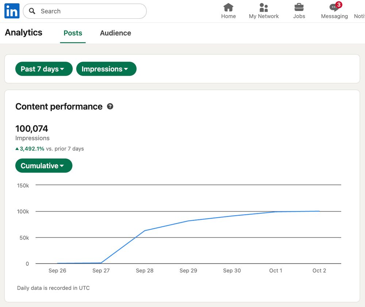Image resolution: width=365 pixels, height=307 pixels.
Task: Open Messaging chat bubble icon
Action: 334,8
